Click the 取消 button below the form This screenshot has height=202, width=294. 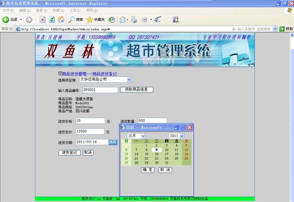(x=88, y=152)
